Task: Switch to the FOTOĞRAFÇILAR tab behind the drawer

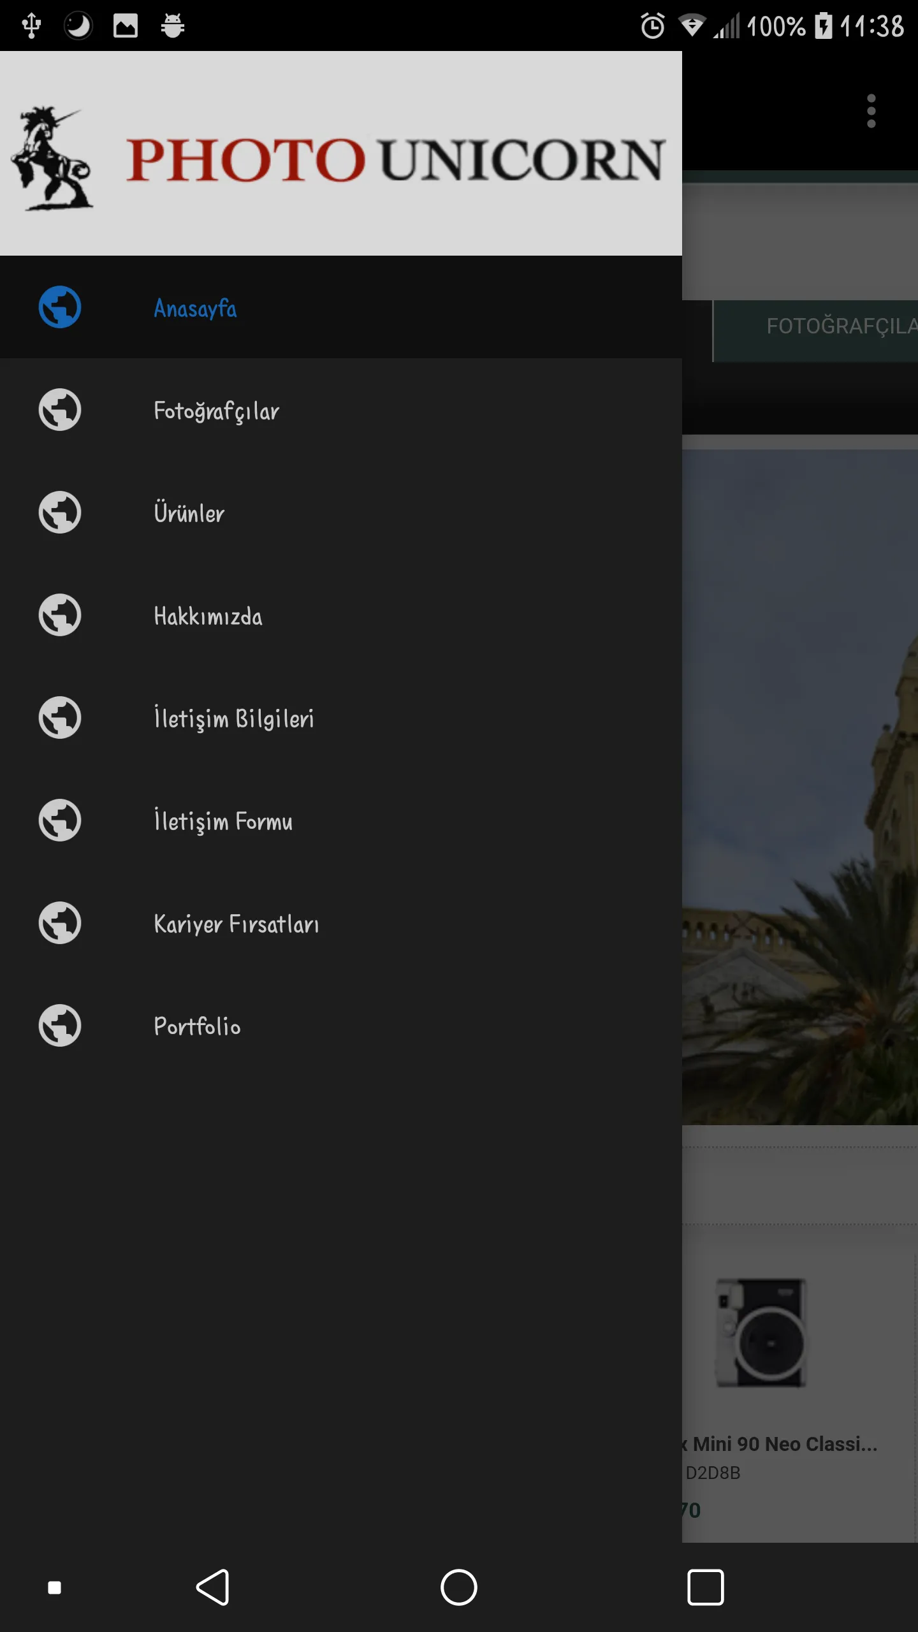Action: 816,331
